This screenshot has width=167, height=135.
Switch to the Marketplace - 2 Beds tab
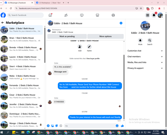[50, 3]
